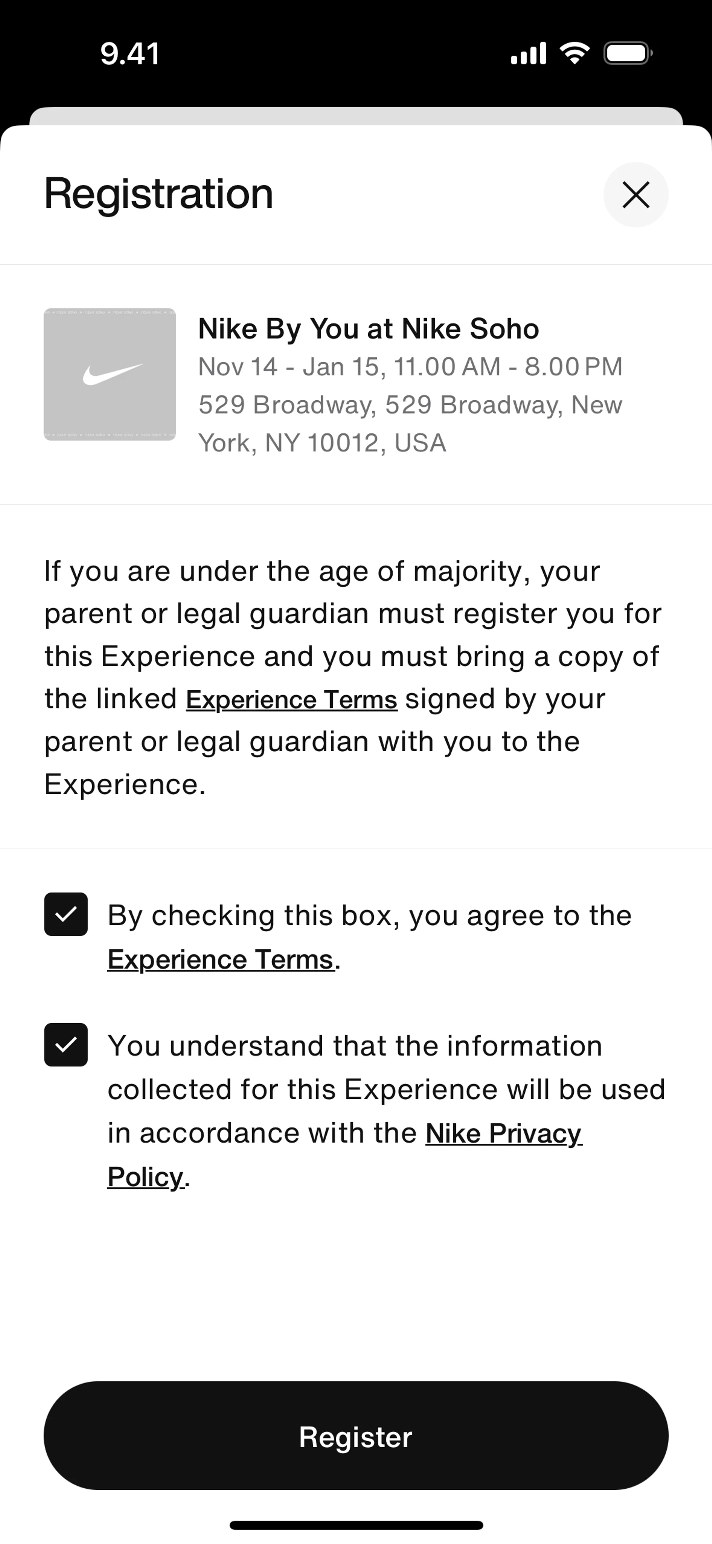Tap the 9.41 clock in status bar

point(130,54)
